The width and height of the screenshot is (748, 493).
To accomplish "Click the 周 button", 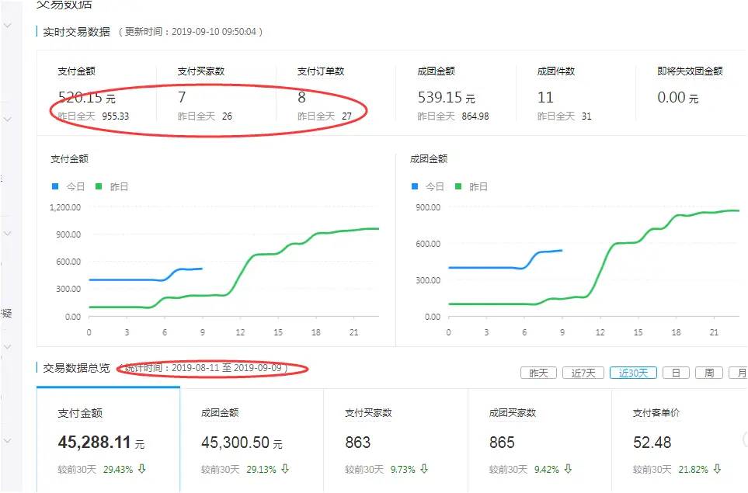I will point(708,373).
